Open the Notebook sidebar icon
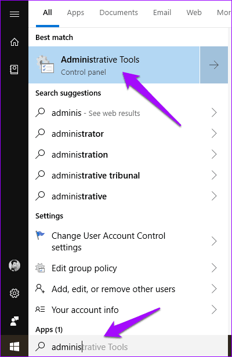 [x=14, y=70]
